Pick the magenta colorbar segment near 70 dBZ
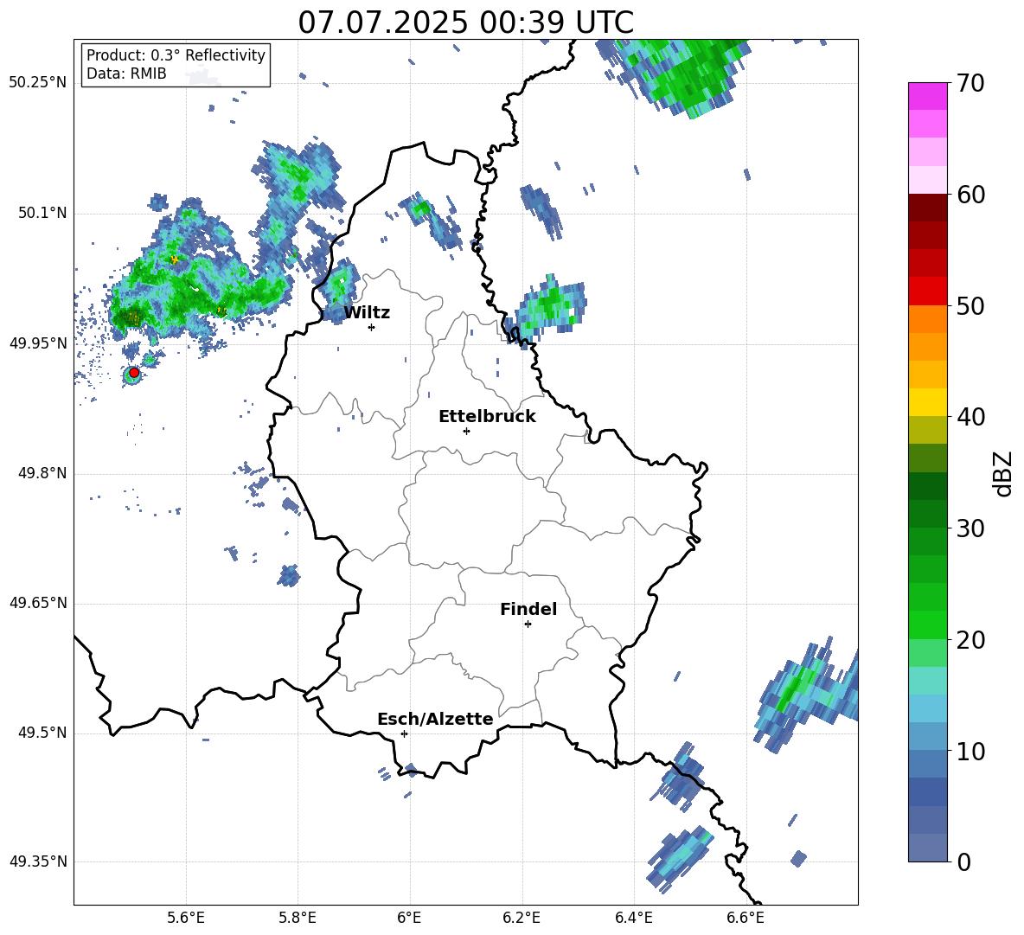The width and height of the screenshot is (1024, 935). [x=927, y=97]
